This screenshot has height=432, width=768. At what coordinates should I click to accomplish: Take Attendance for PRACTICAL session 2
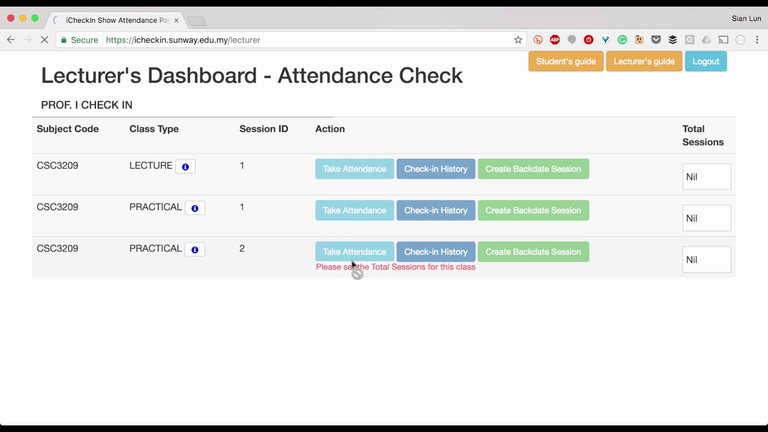coord(355,251)
